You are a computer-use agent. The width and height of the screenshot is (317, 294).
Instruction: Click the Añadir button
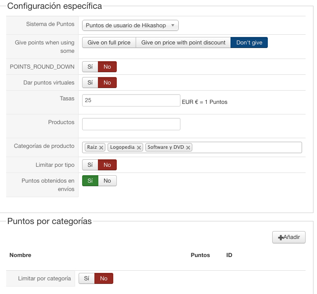[x=288, y=237]
